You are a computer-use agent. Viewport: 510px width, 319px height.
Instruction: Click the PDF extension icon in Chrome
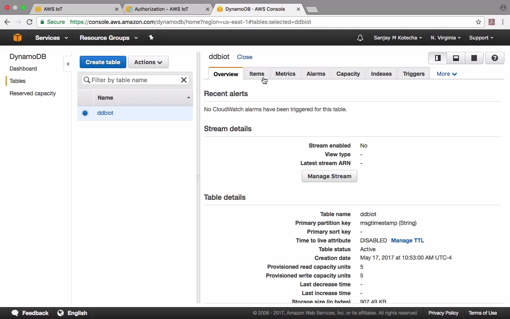point(492,22)
